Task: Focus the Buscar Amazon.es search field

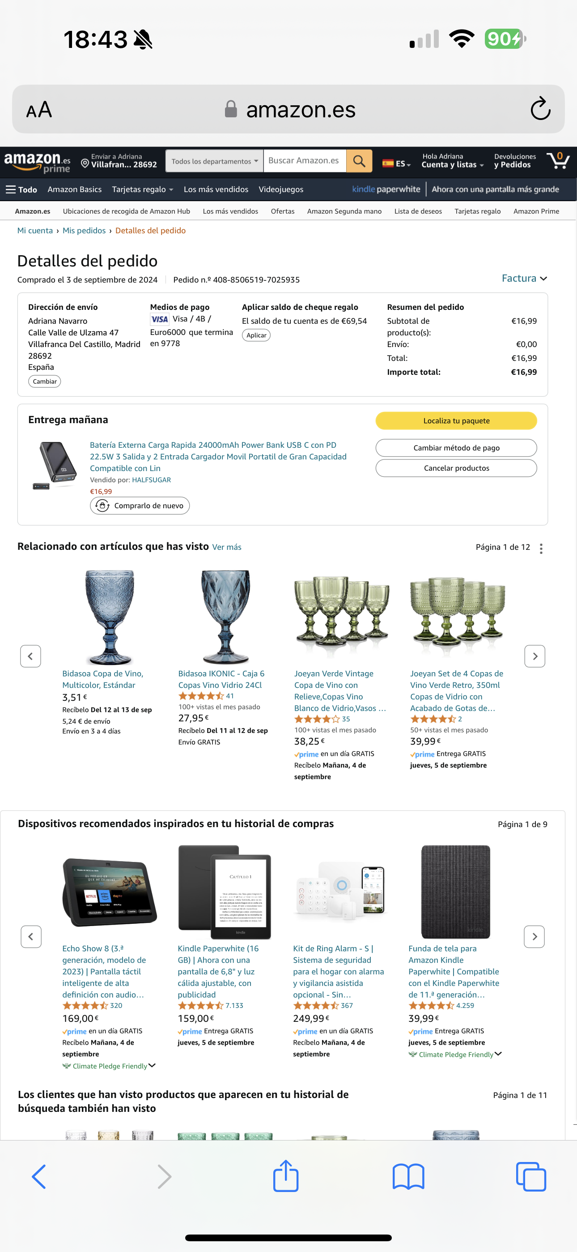Action: [x=305, y=161]
